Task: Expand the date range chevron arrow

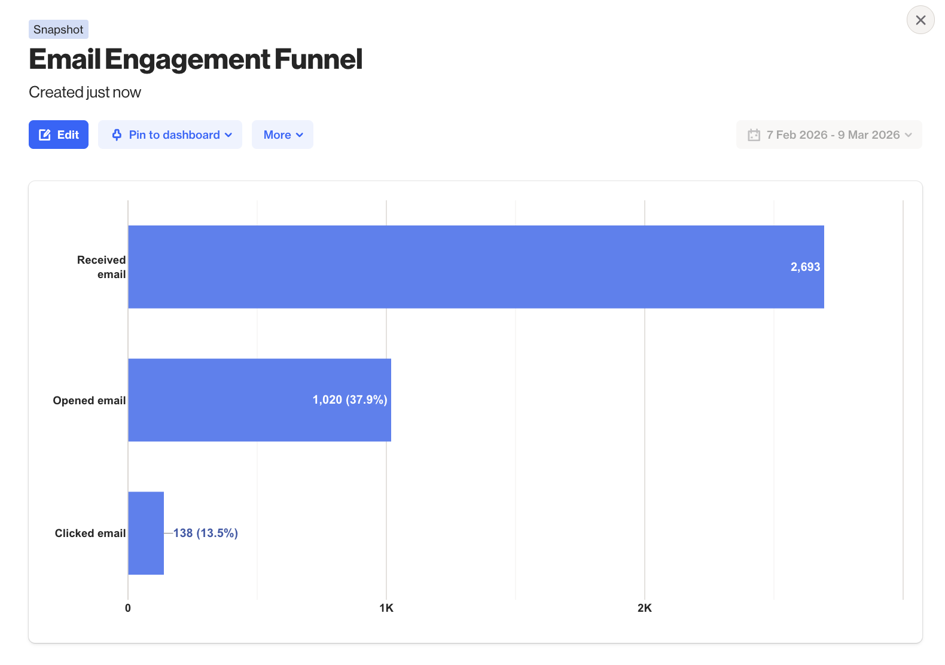Action: point(909,135)
